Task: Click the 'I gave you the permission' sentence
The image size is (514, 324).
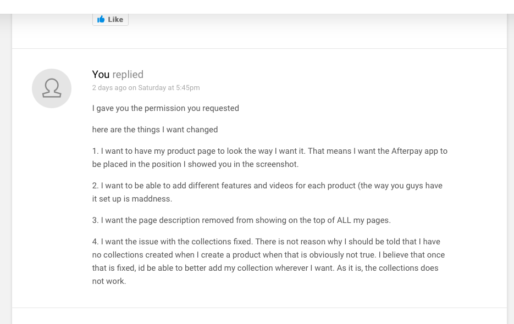Action: [165, 108]
